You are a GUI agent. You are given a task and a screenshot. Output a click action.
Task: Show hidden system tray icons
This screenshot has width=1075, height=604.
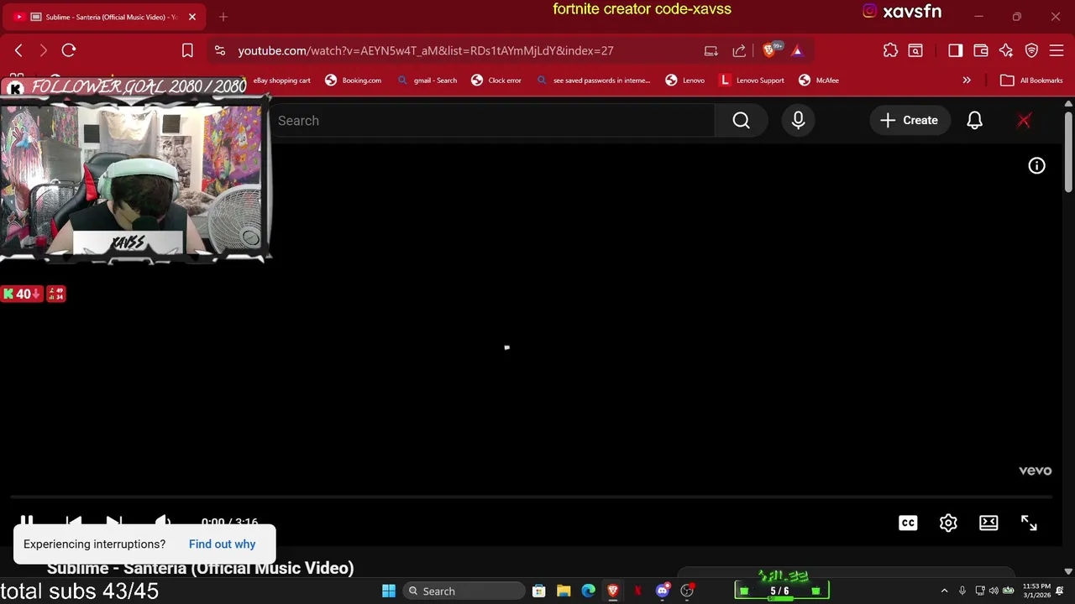(944, 591)
